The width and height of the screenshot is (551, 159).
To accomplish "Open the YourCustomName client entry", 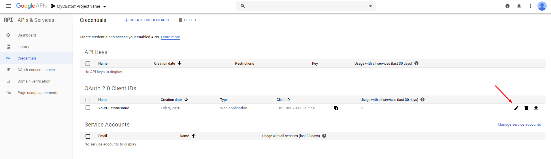I will click(114, 108).
